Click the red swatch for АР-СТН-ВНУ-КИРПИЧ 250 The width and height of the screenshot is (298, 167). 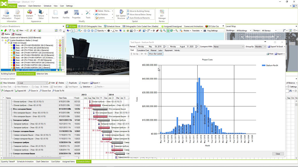coord(15,65)
